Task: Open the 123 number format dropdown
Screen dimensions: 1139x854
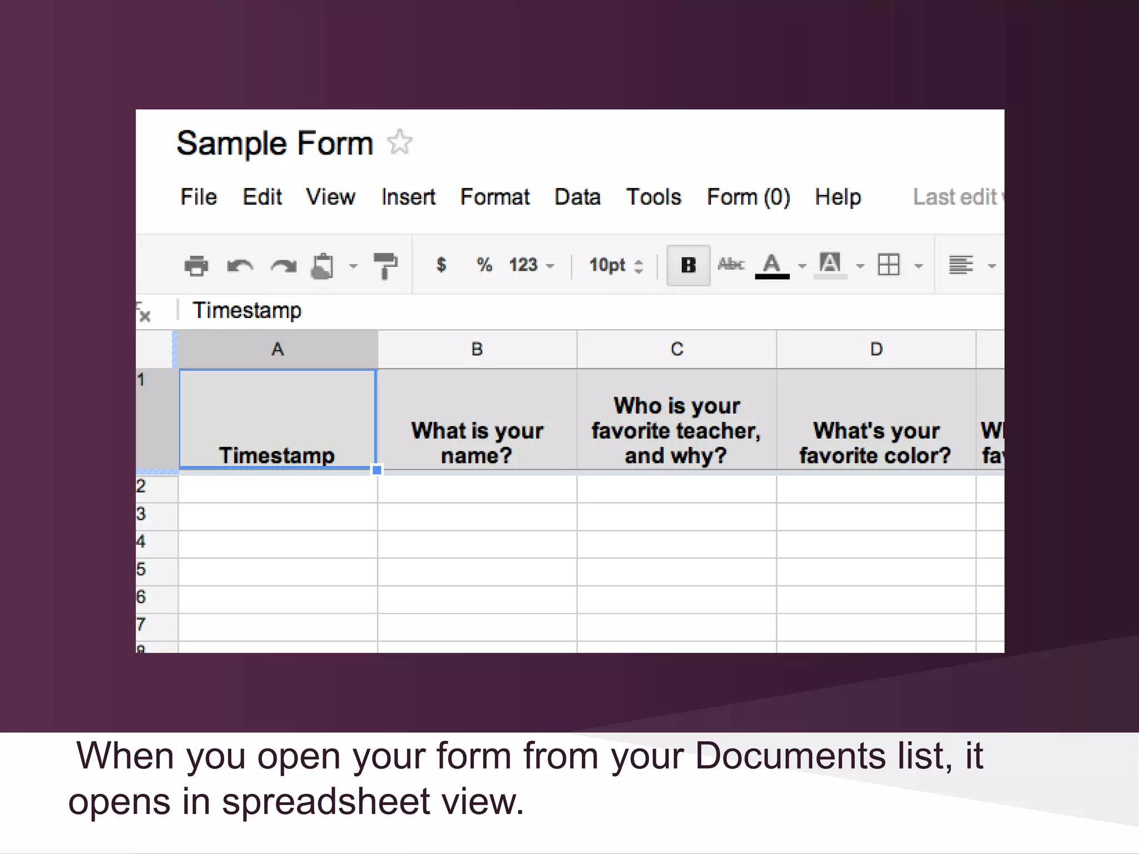Action: click(x=531, y=265)
